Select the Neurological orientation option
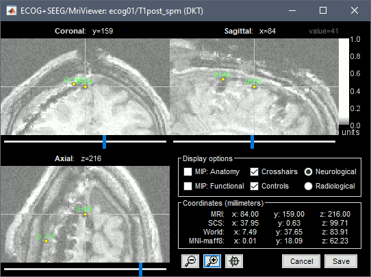The image size is (371, 277). (x=308, y=171)
